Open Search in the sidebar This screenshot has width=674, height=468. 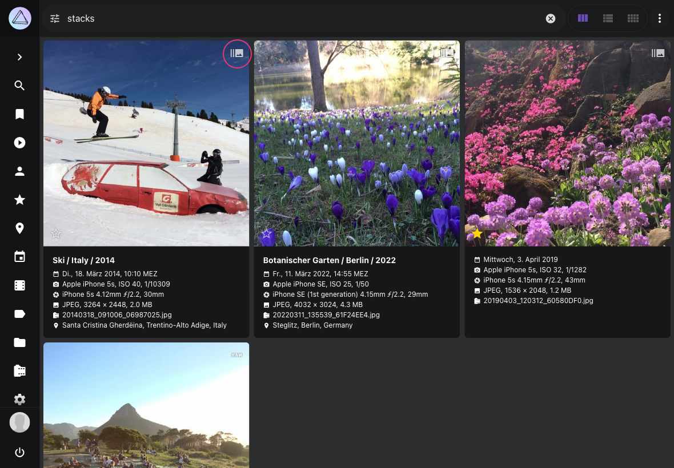pyautogui.click(x=20, y=86)
